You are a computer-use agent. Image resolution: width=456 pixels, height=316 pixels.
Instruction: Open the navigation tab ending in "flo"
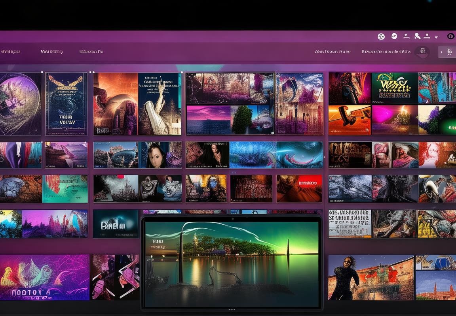point(91,52)
